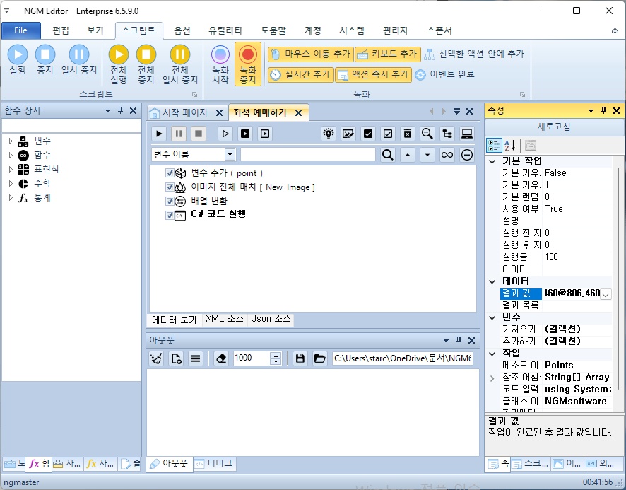Click the output line count stepper up arrow
The height and width of the screenshot is (490, 626).
coord(276,355)
